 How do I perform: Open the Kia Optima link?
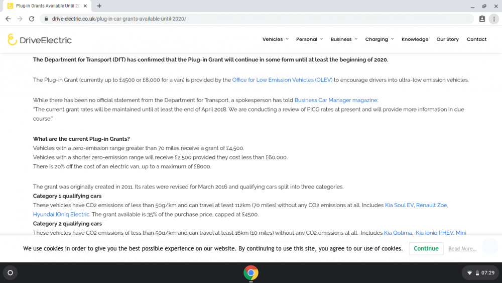coord(398,233)
